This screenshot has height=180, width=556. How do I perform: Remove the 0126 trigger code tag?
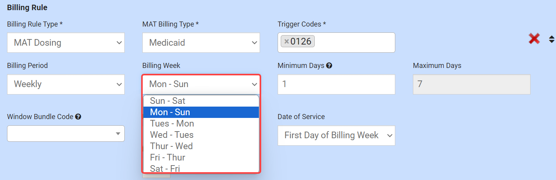287,41
